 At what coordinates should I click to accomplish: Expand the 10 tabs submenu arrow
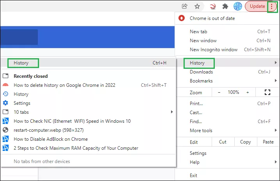(172, 112)
